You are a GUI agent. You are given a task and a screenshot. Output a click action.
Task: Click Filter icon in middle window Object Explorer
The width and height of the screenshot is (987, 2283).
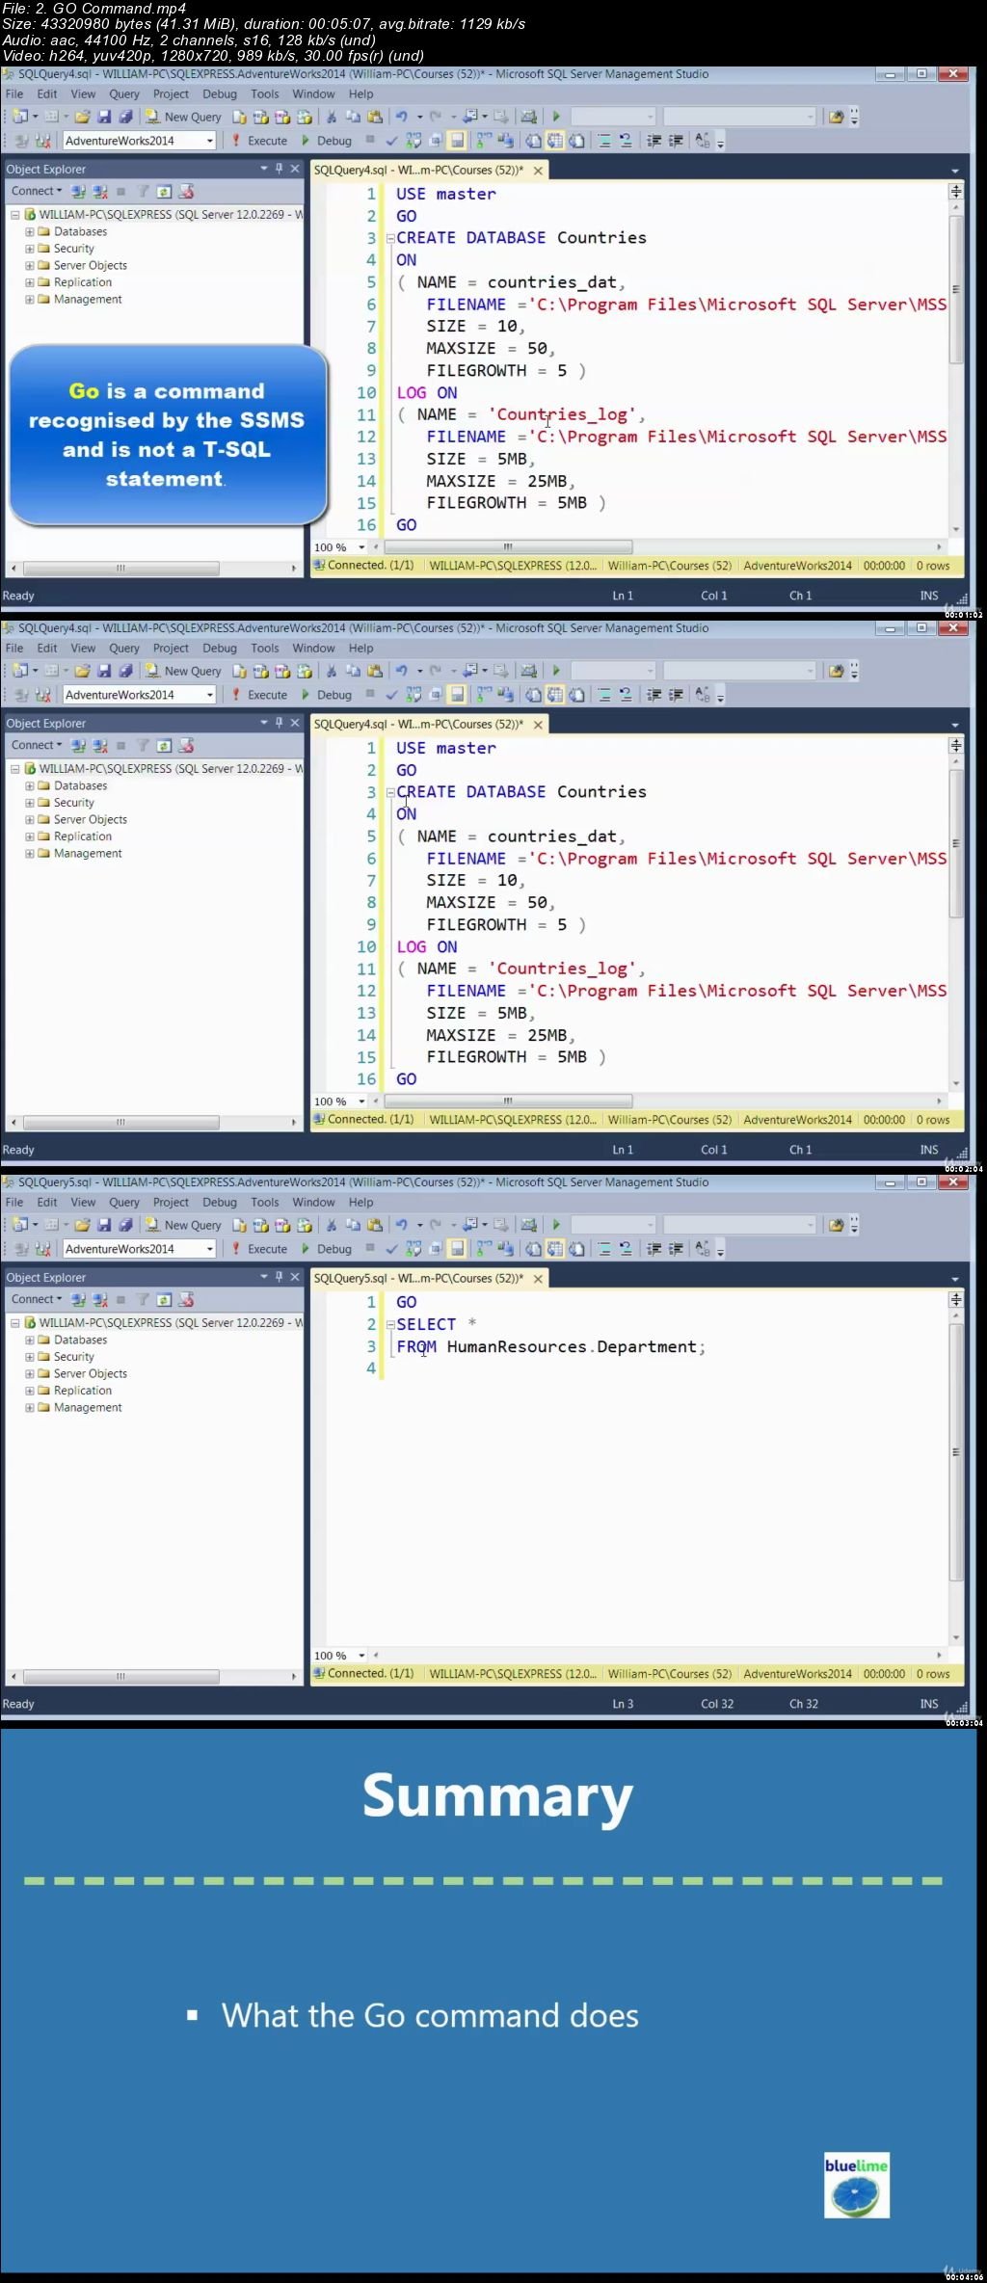coord(143,745)
